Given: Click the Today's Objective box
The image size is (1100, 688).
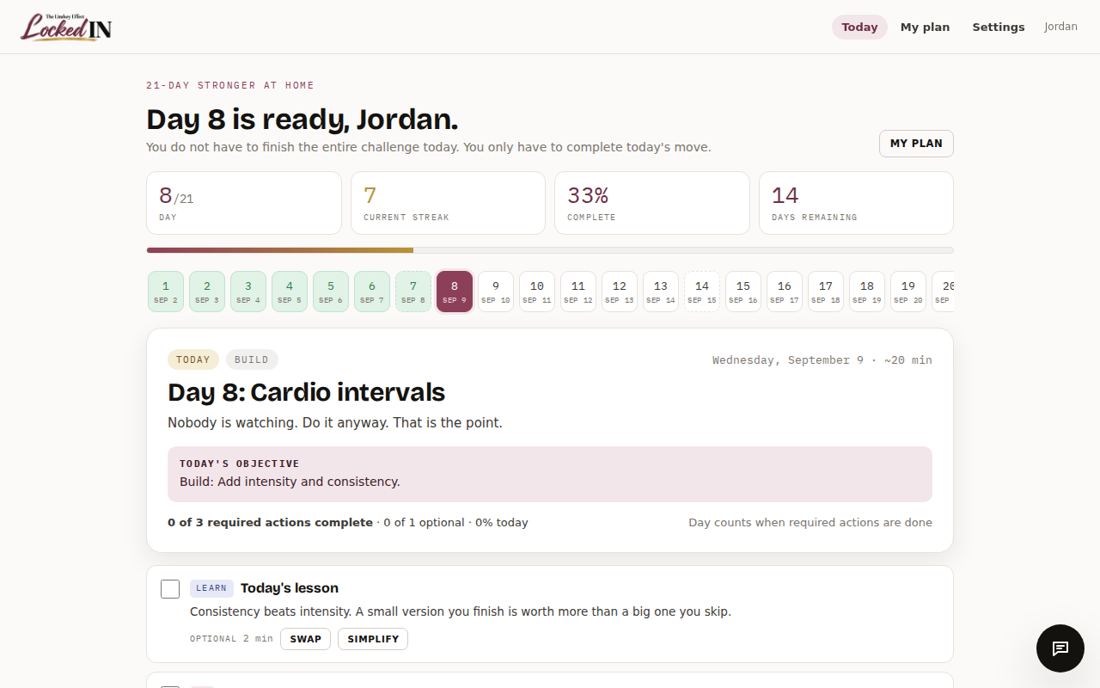Looking at the screenshot, I should pos(550,474).
